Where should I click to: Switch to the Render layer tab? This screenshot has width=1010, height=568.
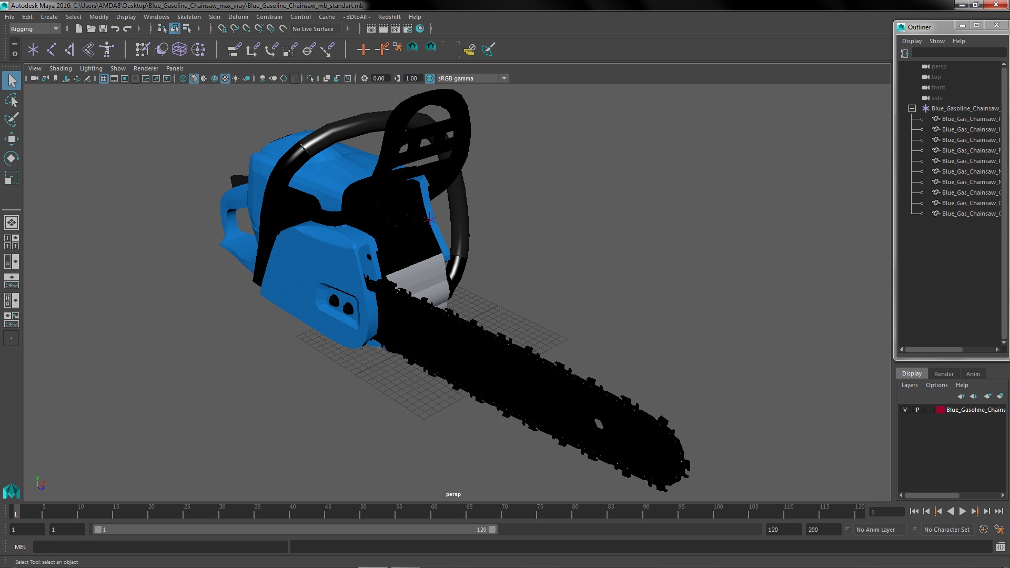pyautogui.click(x=944, y=374)
